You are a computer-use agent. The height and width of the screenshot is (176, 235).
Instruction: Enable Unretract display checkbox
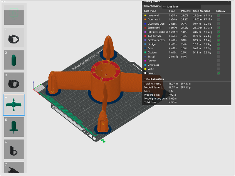(x=219, y=65)
